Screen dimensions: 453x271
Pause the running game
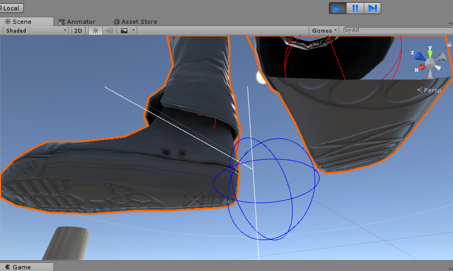(355, 8)
